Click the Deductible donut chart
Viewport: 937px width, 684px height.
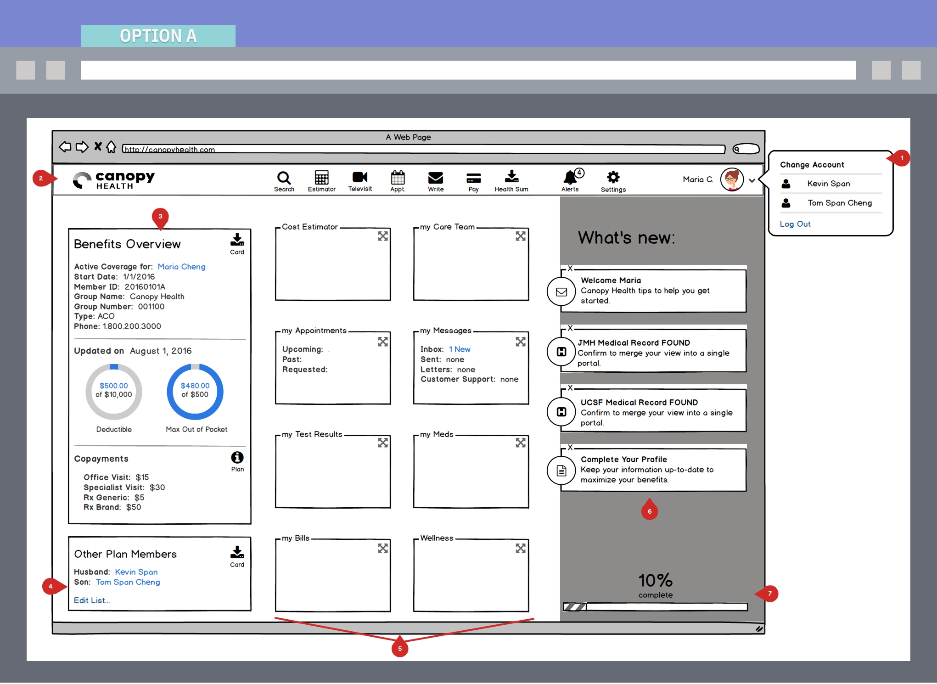(x=114, y=392)
